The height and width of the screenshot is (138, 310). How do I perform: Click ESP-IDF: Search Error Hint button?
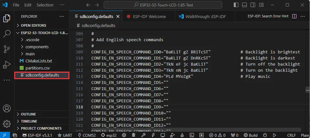coord(268,16)
